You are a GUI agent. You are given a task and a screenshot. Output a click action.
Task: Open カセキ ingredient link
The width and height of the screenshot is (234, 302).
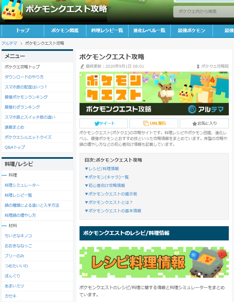pos(37,296)
